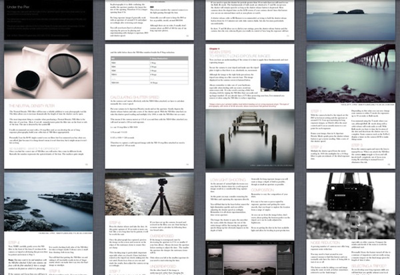Click the 'CALCULATING SHUTTER SPEED' heading
The width and height of the screenshot is (400, 275).
point(135,97)
